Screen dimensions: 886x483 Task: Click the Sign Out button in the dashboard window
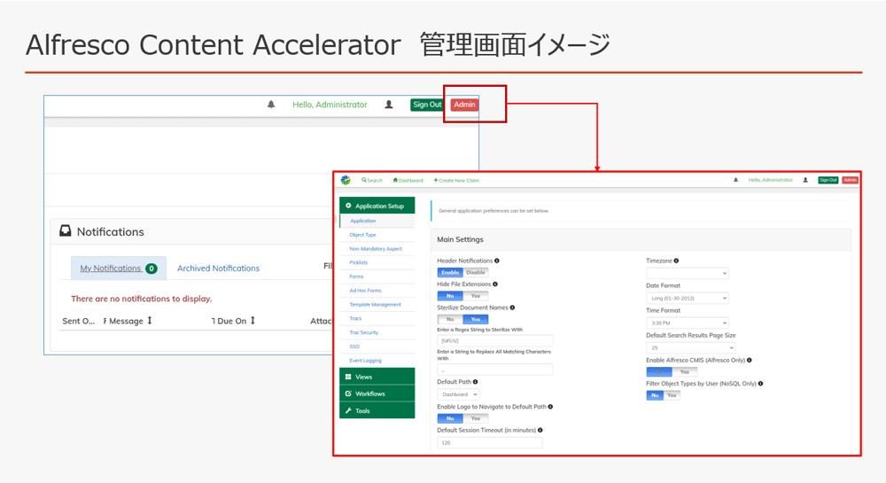[427, 105]
